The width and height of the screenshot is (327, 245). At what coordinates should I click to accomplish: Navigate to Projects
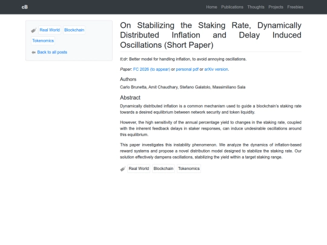tap(276, 7)
